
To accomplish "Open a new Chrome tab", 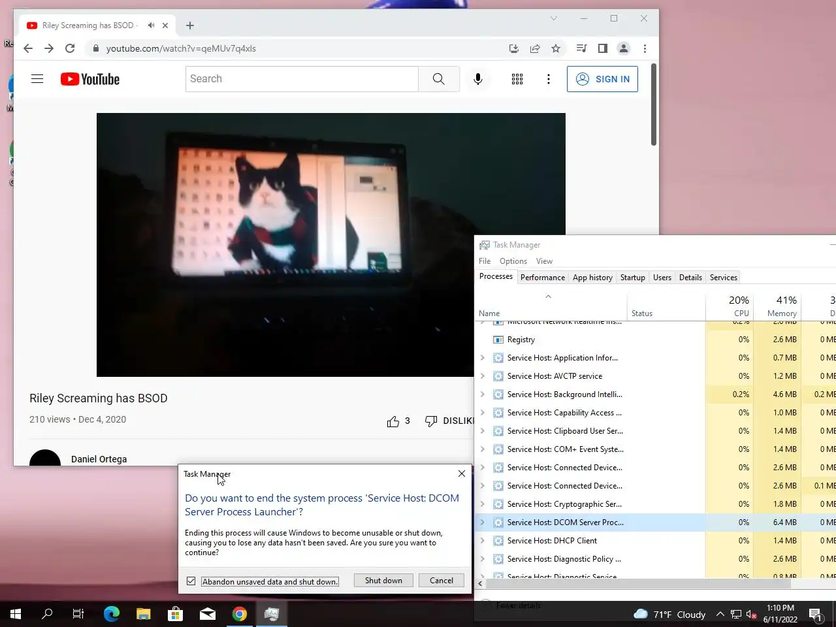I will [190, 25].
